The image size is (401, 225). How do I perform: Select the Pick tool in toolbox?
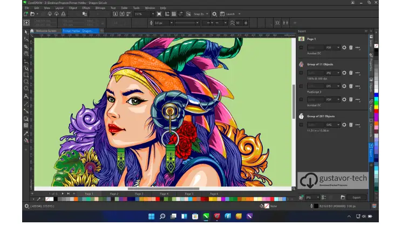coord(26,32)
